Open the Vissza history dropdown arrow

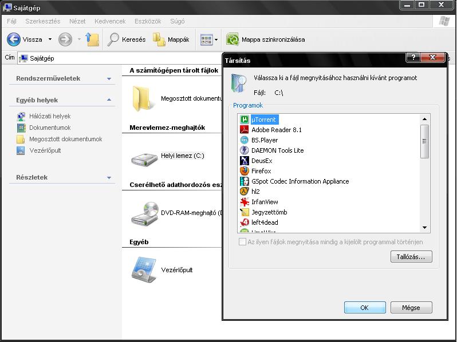click(x=50, y=39)
